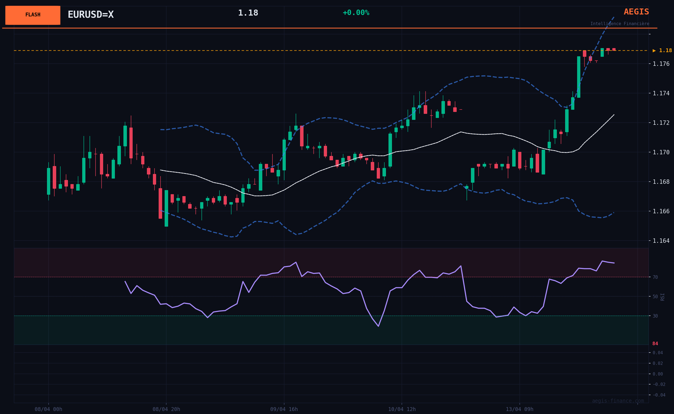Click the +0.00% change indicator
The width and height of the screenshot is (674, 414).
point(356,13)
